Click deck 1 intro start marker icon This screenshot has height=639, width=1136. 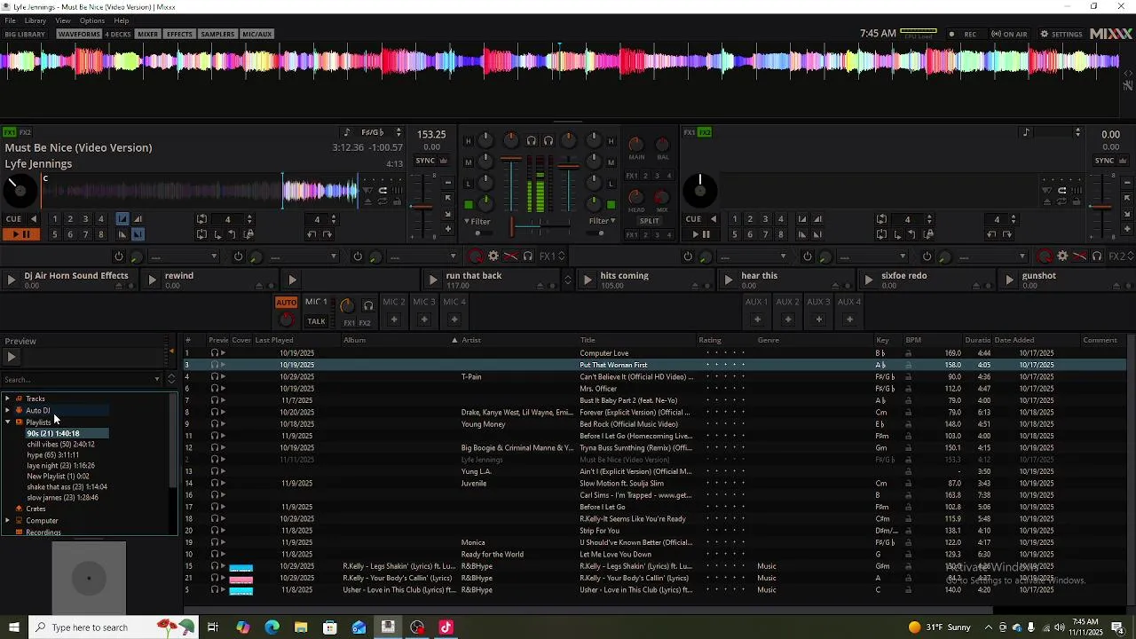[x=122, y=219]
